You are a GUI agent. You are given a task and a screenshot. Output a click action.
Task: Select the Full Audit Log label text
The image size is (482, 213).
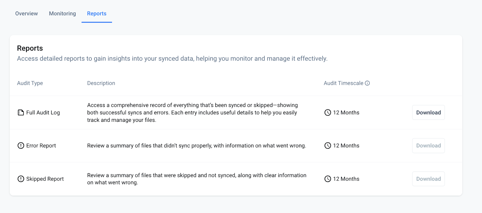(43, 113)
